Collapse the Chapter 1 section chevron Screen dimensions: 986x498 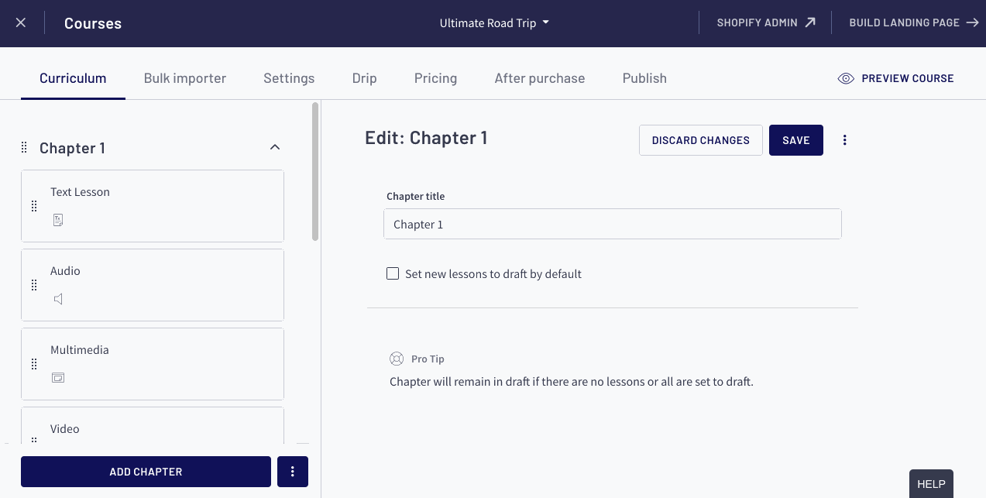click(x=274, y=147)
